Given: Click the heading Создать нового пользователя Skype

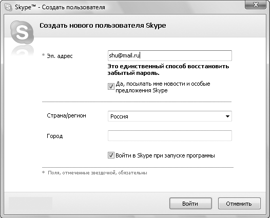Looking at the screenshot, I should pyautogui.click(x=103, y=26).
